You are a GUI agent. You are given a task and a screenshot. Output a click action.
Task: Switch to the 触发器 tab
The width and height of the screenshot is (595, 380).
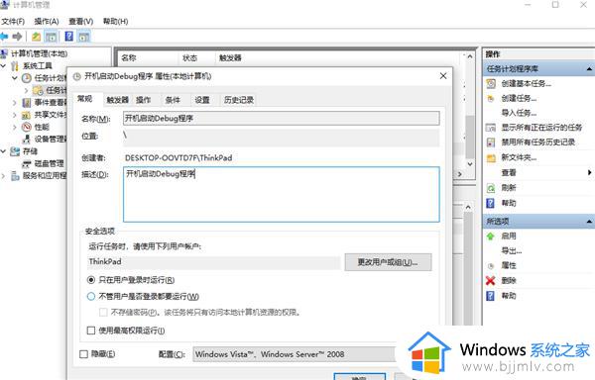tap(118, 100)
